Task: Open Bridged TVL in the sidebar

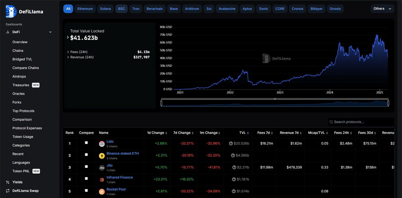Action: pos(22,59)
